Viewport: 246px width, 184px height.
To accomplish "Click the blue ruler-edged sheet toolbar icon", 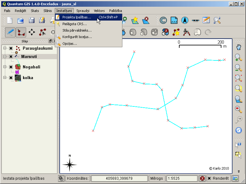I will click(x=174, y=20).
